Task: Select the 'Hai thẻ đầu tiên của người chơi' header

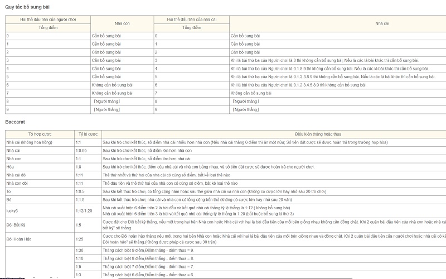Action: point(47,20)
